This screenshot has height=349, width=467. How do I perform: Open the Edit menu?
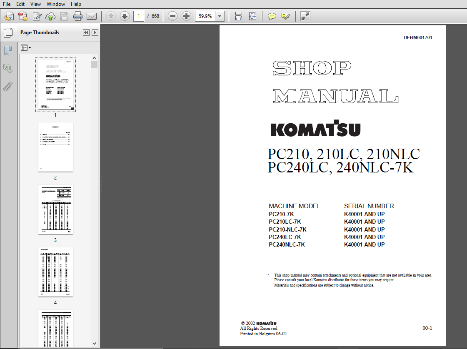pyautogui.click(x=20, y=4)
